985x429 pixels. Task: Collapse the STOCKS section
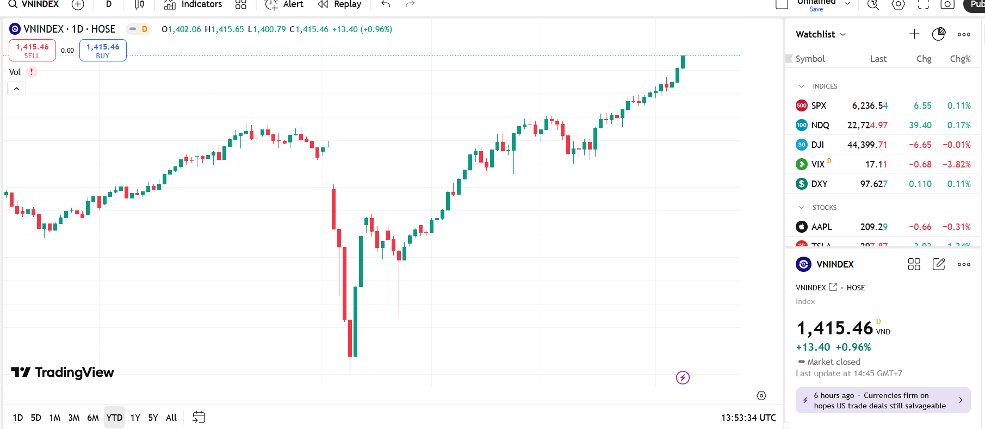[x=801, y=208]
